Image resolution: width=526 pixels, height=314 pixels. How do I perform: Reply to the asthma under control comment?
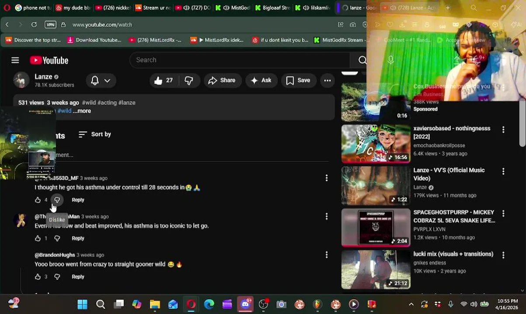pos(78,200)
